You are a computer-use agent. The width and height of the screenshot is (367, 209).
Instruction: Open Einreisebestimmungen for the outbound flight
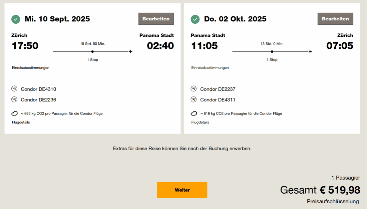click(x=31, y=68)
